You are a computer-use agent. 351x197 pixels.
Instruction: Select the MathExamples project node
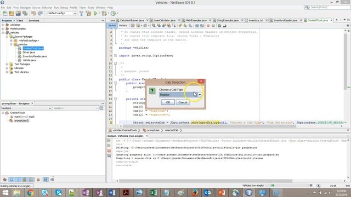click(18, 28)
